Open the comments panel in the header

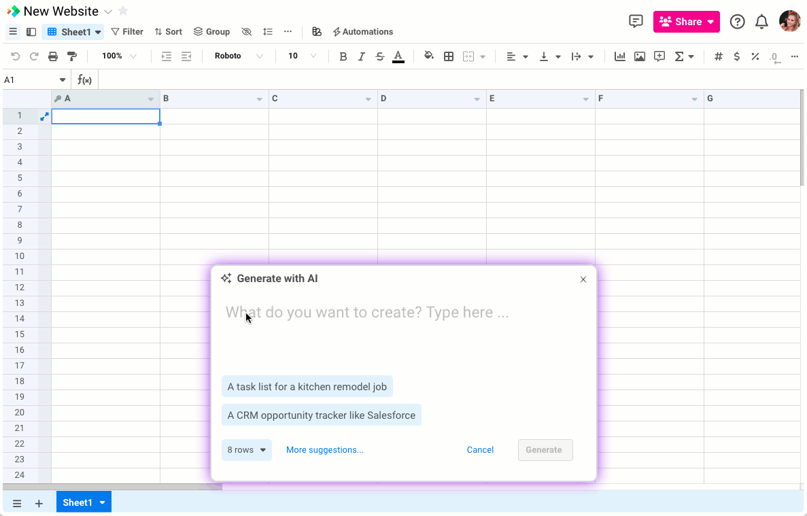(636, 21)
